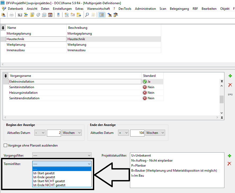
Task: Open the Administration menu
Action: (x=145, y=9)
